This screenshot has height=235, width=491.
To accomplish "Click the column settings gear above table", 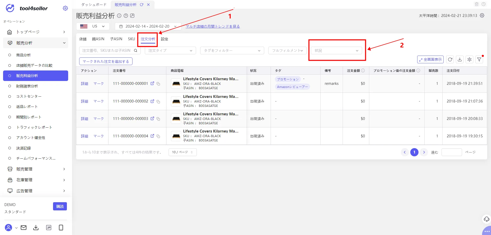I will click(469, 59).
